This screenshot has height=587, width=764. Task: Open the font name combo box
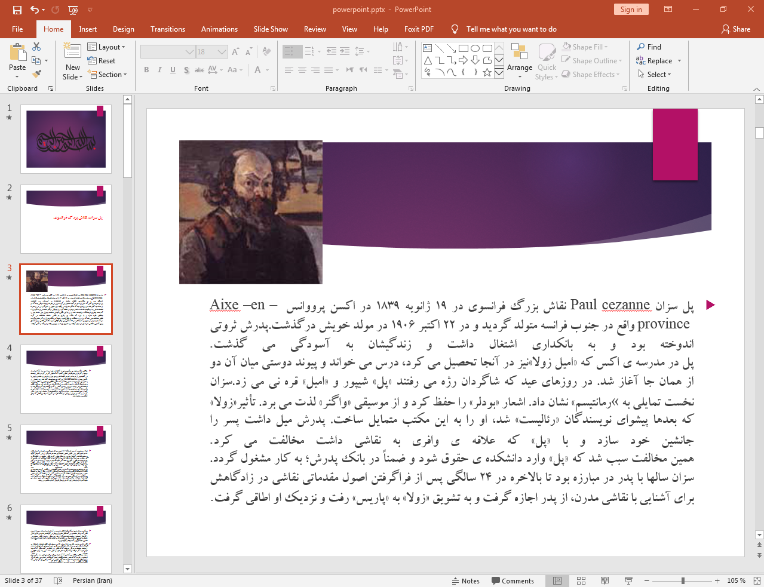coord(168,52)
